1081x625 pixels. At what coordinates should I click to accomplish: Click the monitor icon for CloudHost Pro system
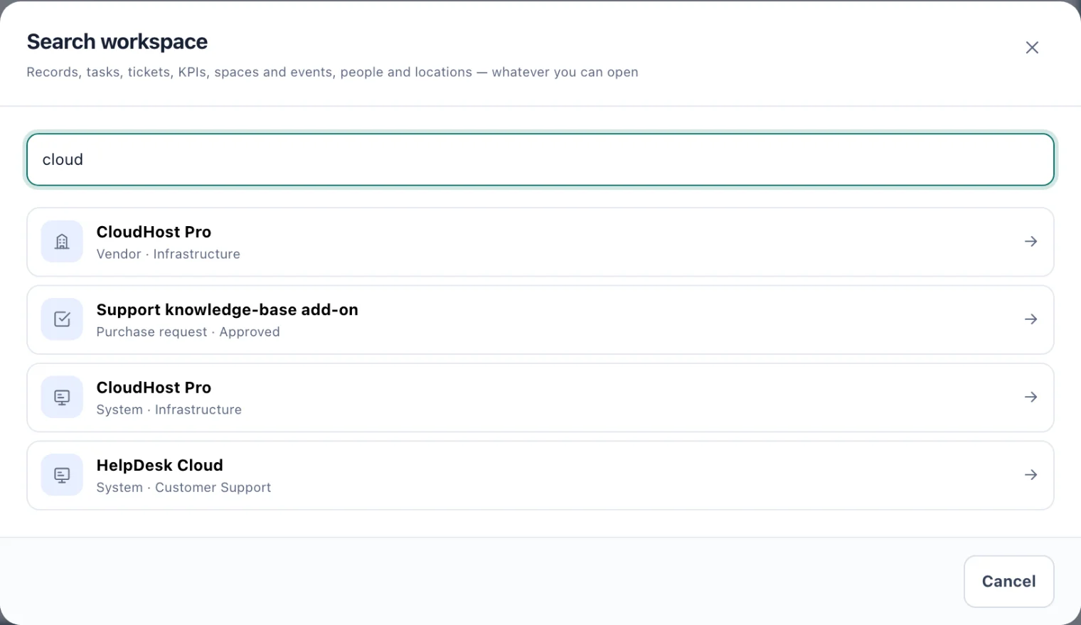coord(62,397)
